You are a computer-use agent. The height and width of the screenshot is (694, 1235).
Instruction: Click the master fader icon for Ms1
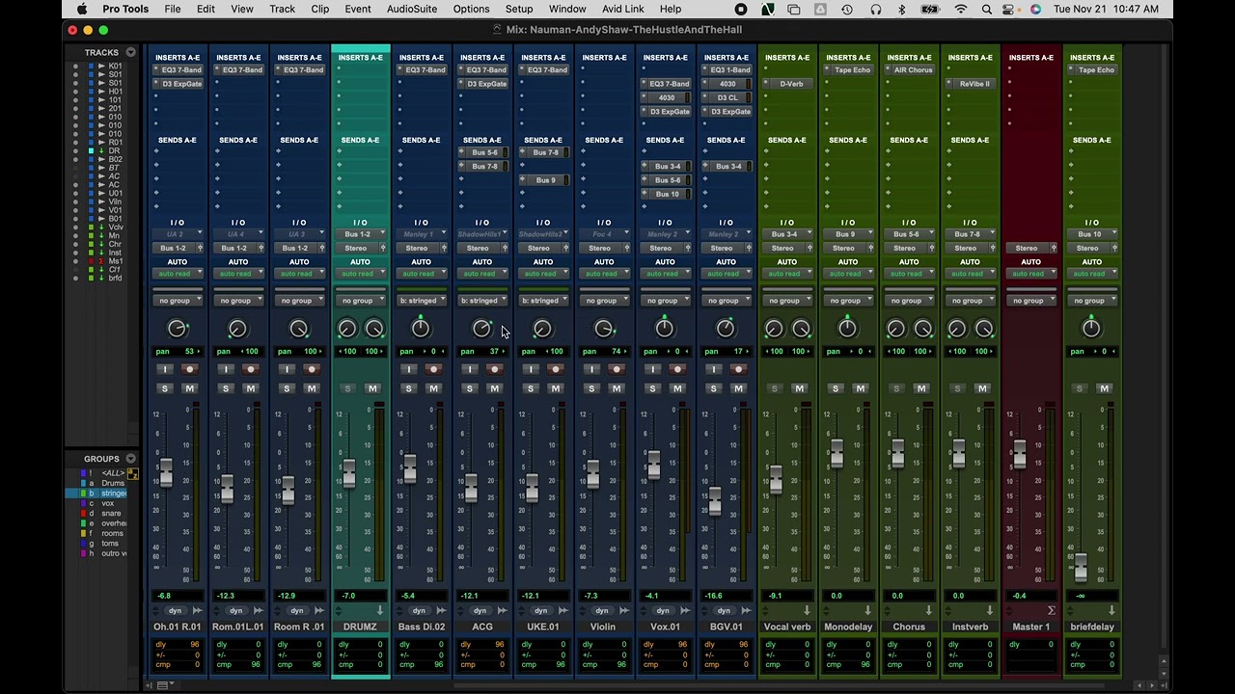101,261
